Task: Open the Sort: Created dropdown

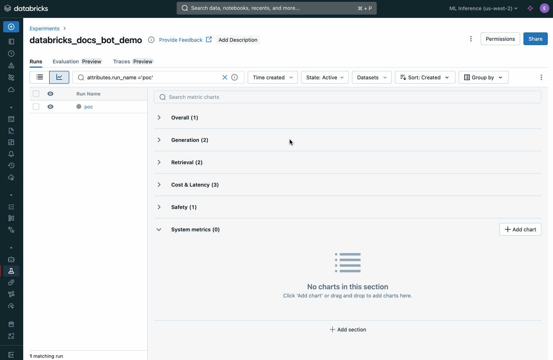Action: coord(425,77)
